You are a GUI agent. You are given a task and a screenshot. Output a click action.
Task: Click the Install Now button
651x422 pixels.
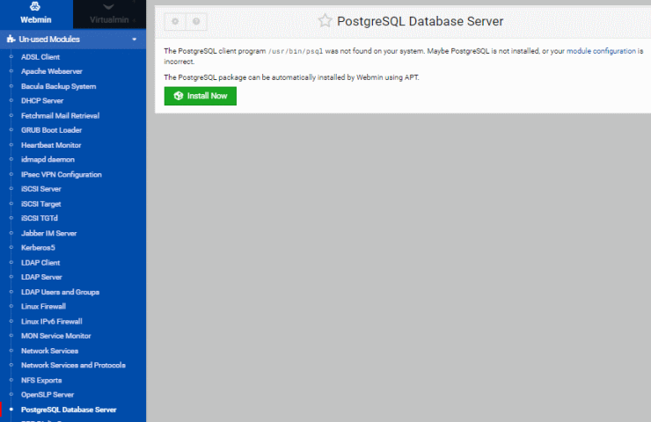coord(200,96)
